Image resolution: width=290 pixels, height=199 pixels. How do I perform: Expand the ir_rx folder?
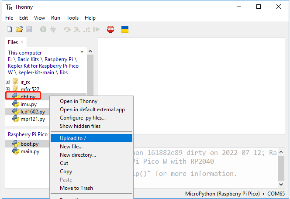click(x=7, y=82)
